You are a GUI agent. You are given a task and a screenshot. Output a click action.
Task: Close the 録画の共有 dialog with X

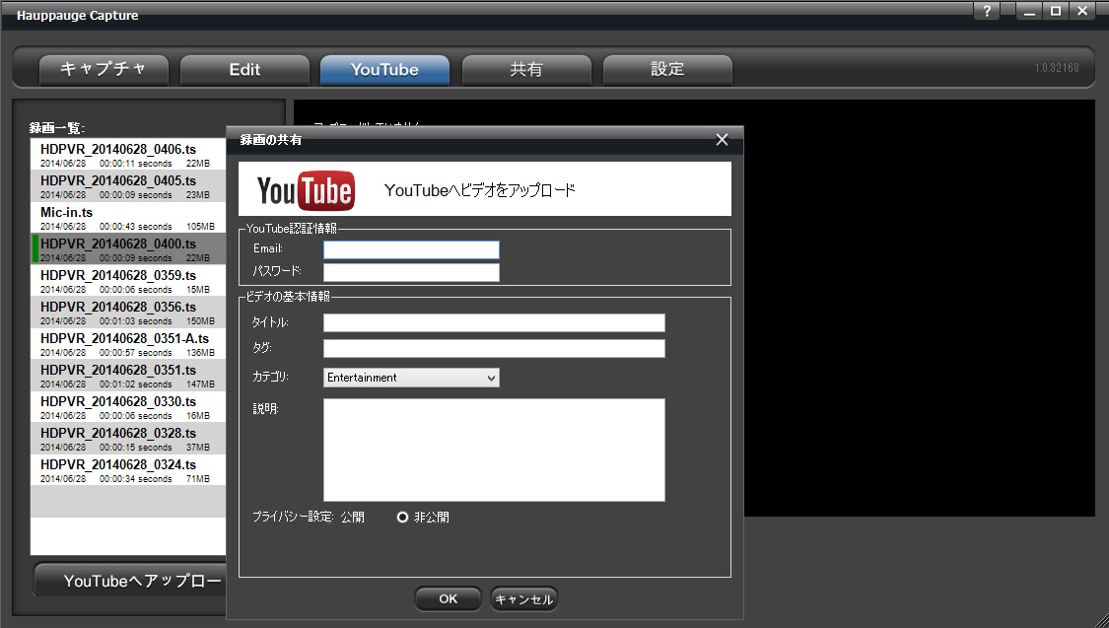722,139
